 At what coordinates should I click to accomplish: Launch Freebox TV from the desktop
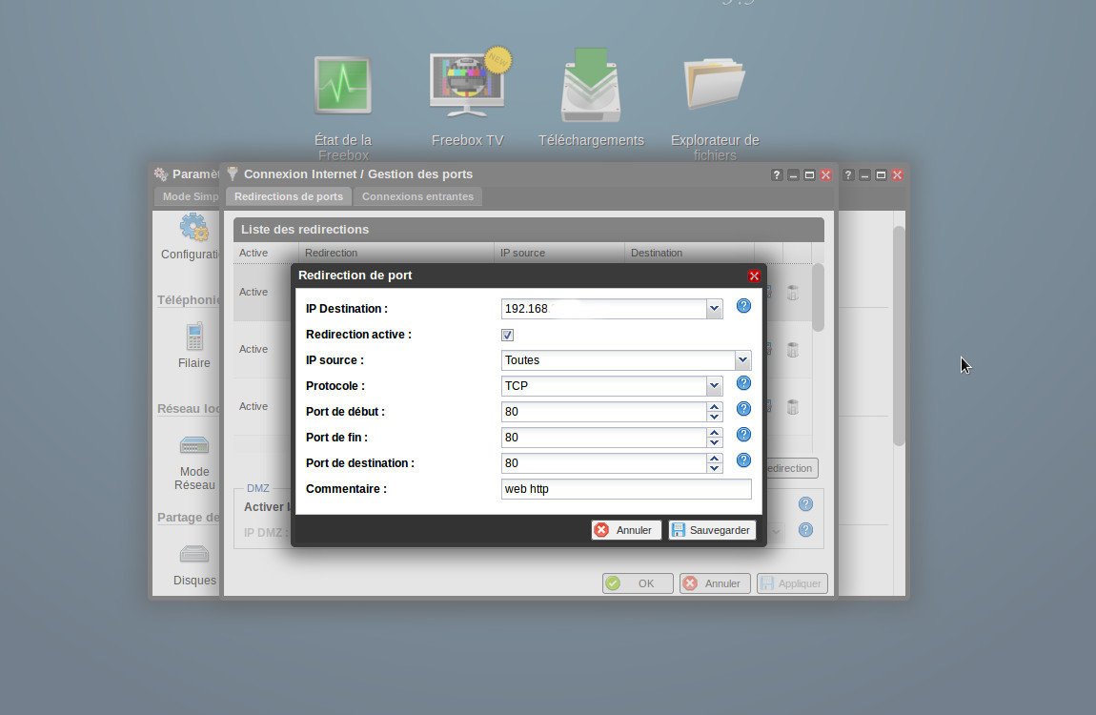pos(468,84)
